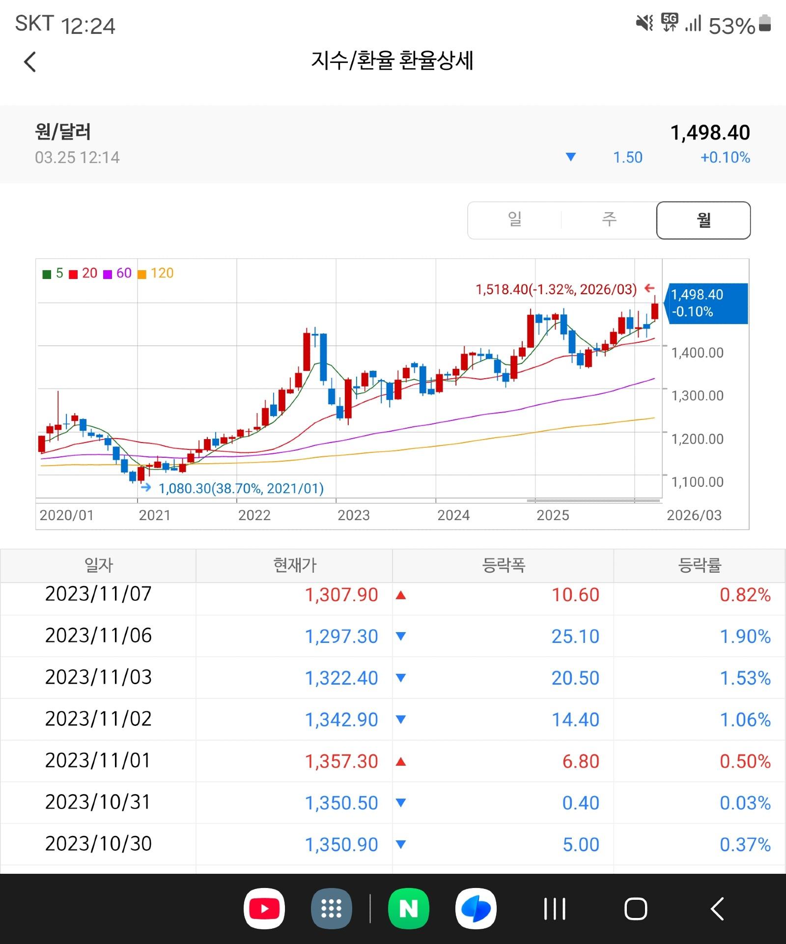
Task: Open the app drawer grid icon
Action: click(x=331, y=909)
